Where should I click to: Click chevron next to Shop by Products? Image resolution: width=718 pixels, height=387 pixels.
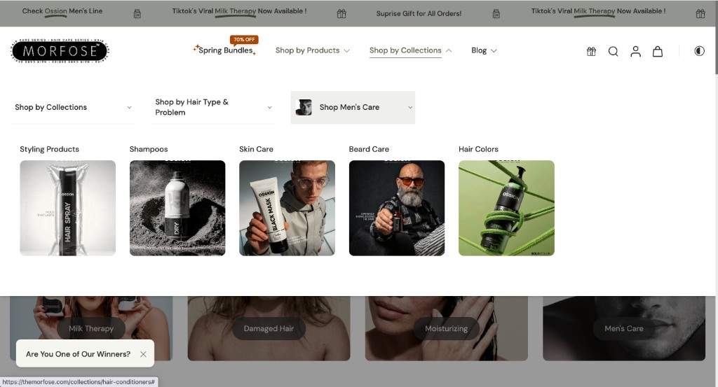pos(346,50)
